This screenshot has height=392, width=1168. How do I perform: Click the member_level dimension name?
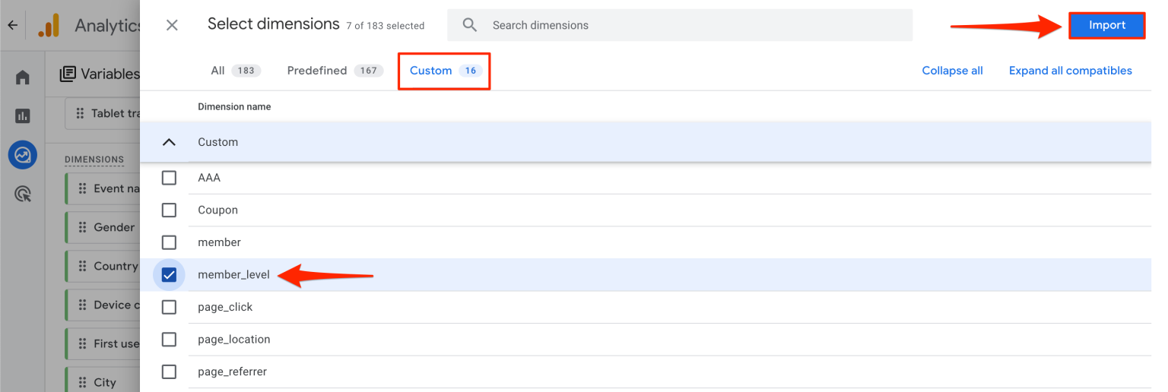[x=233, y=275]
